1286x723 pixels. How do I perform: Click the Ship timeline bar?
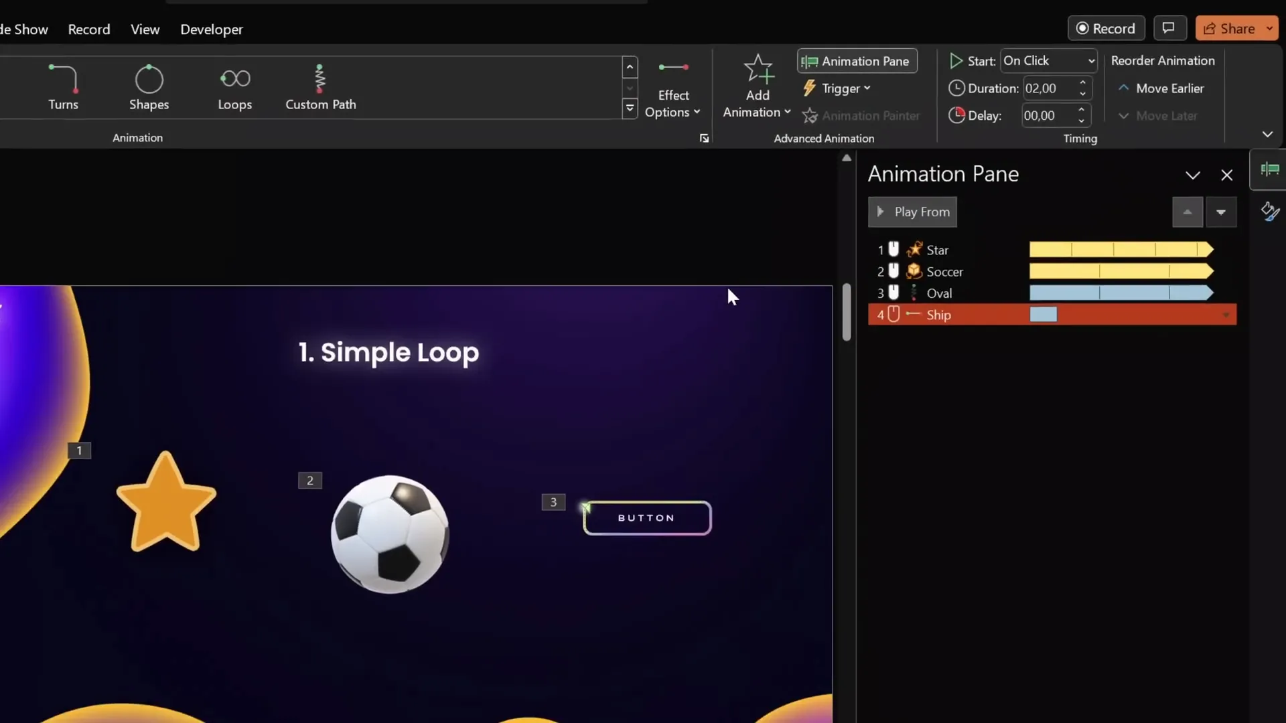1043,315
